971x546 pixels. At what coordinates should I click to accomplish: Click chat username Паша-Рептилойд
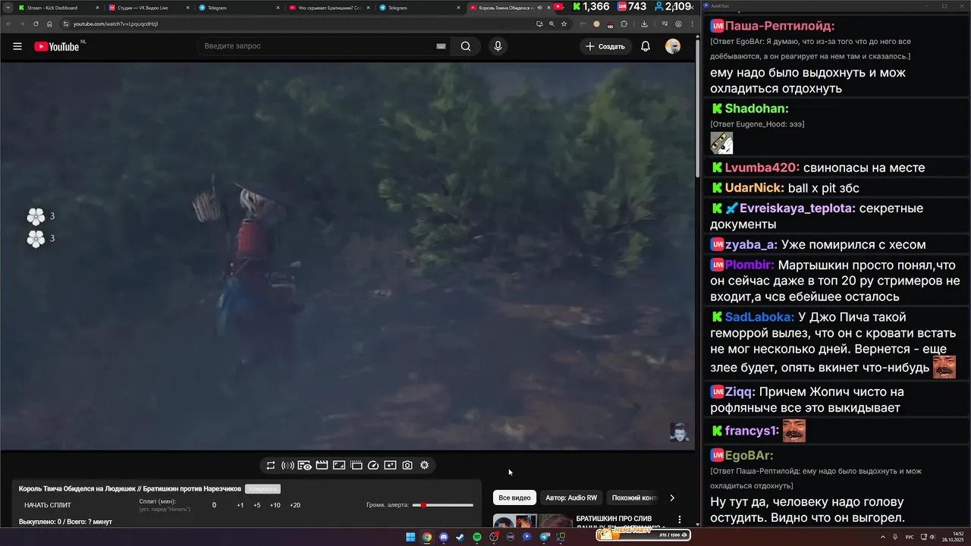(780, 26)
